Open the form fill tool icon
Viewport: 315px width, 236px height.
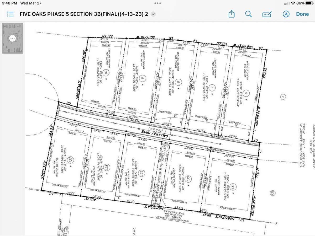267,14
